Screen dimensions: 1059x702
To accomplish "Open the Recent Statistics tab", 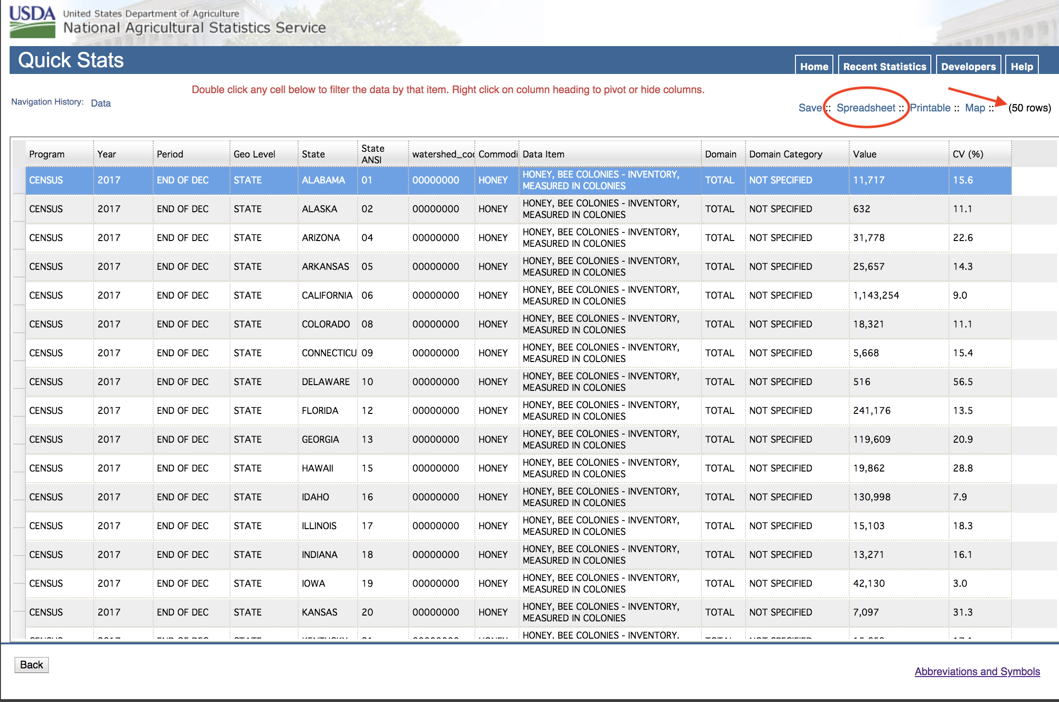I will pos(884,66).
